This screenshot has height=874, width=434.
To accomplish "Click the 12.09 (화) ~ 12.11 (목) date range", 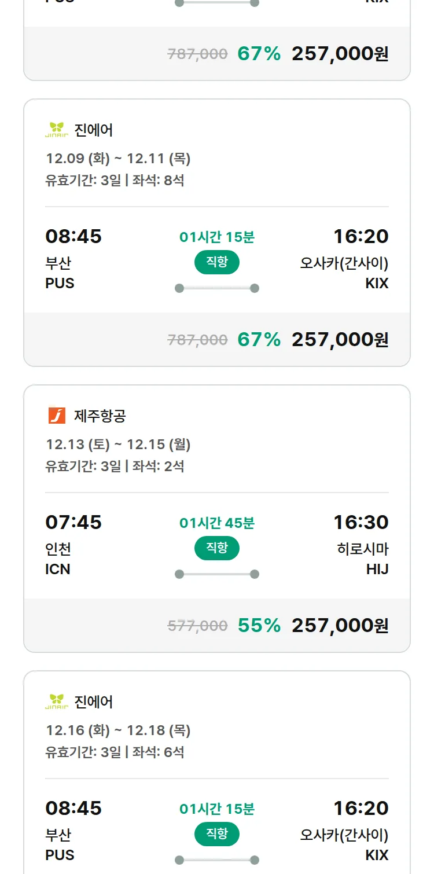I will point(118,159).
